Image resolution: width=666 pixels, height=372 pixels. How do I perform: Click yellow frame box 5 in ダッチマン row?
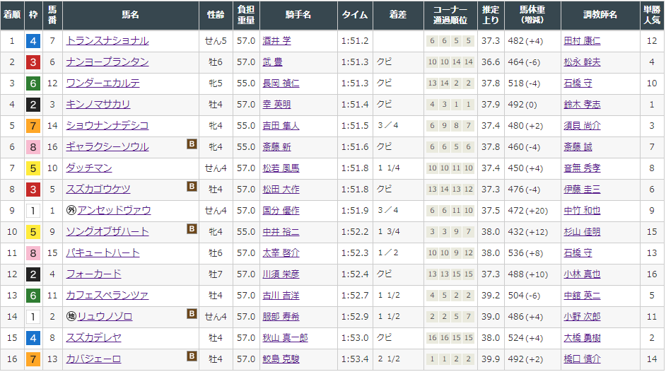pos(33,168)
